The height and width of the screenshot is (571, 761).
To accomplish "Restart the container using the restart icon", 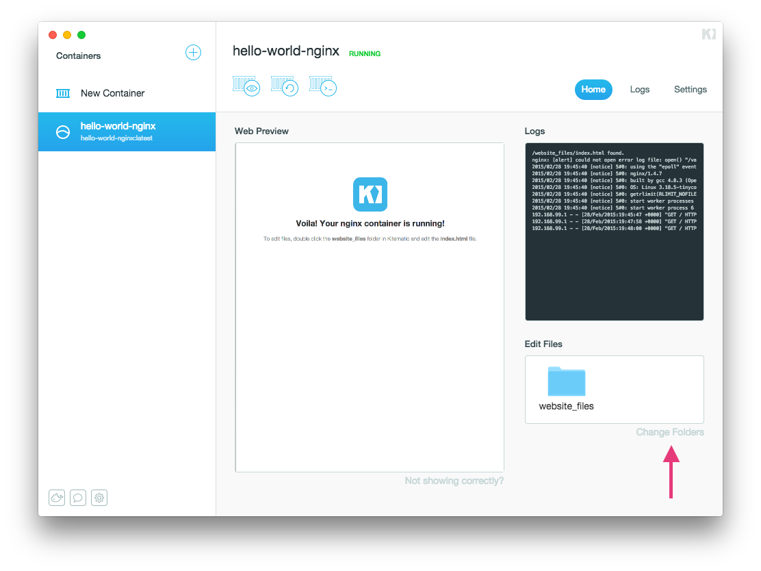I will (x=285, y=86).
